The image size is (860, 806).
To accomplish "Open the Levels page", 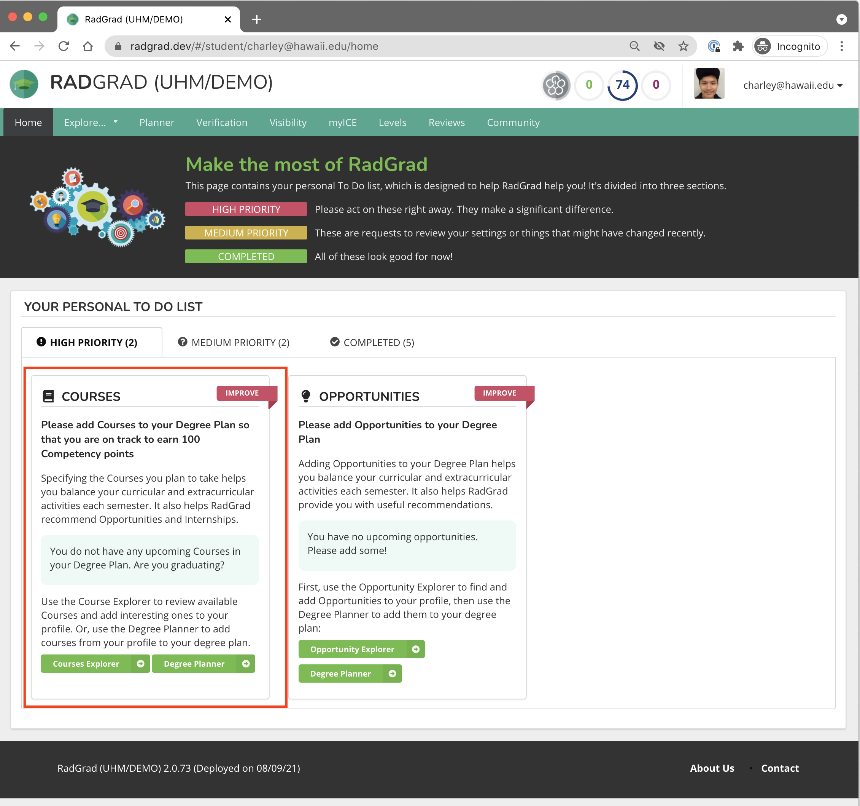I will 393,123.
